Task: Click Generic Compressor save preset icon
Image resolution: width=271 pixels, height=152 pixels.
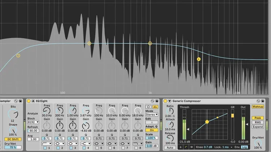Action: [x=263, y=101]
